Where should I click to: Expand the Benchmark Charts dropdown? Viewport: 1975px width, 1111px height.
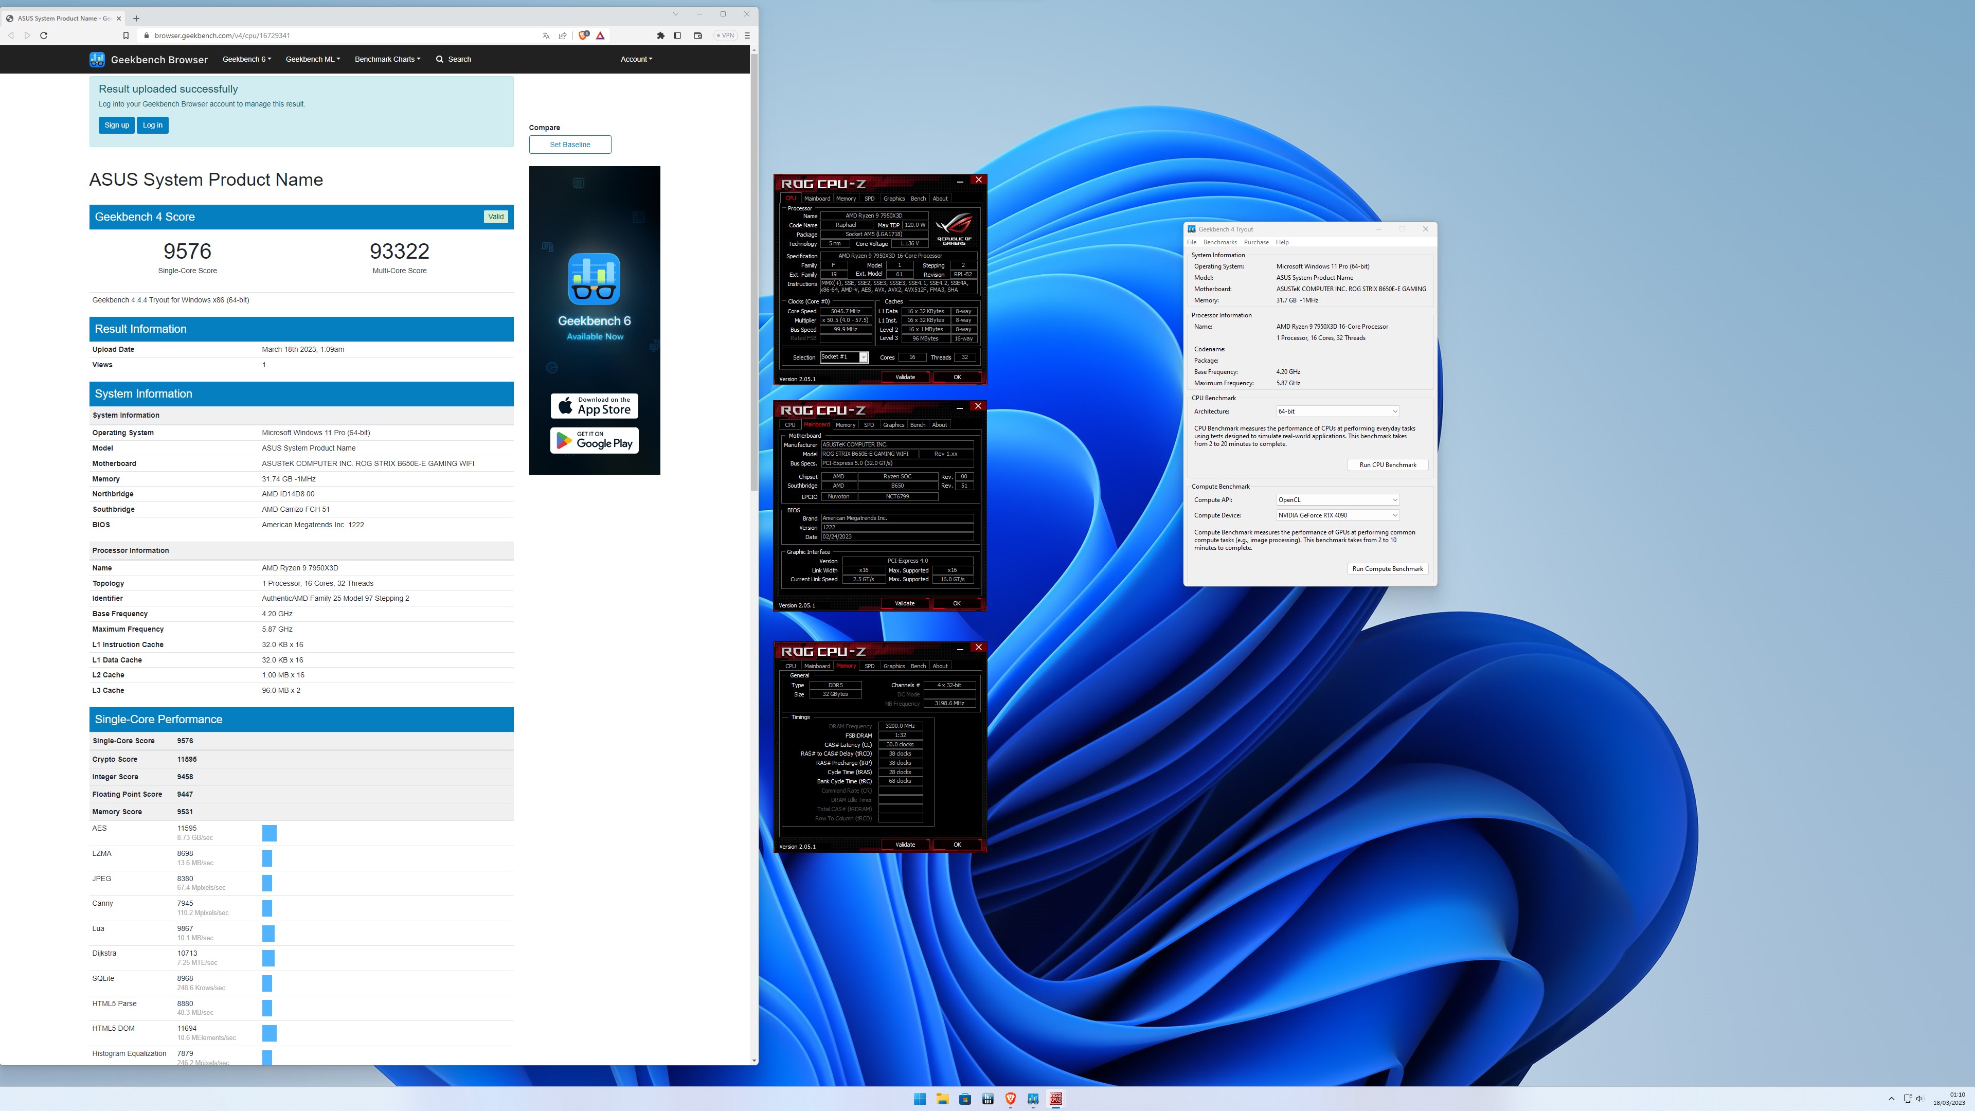[x=387, y=59]
